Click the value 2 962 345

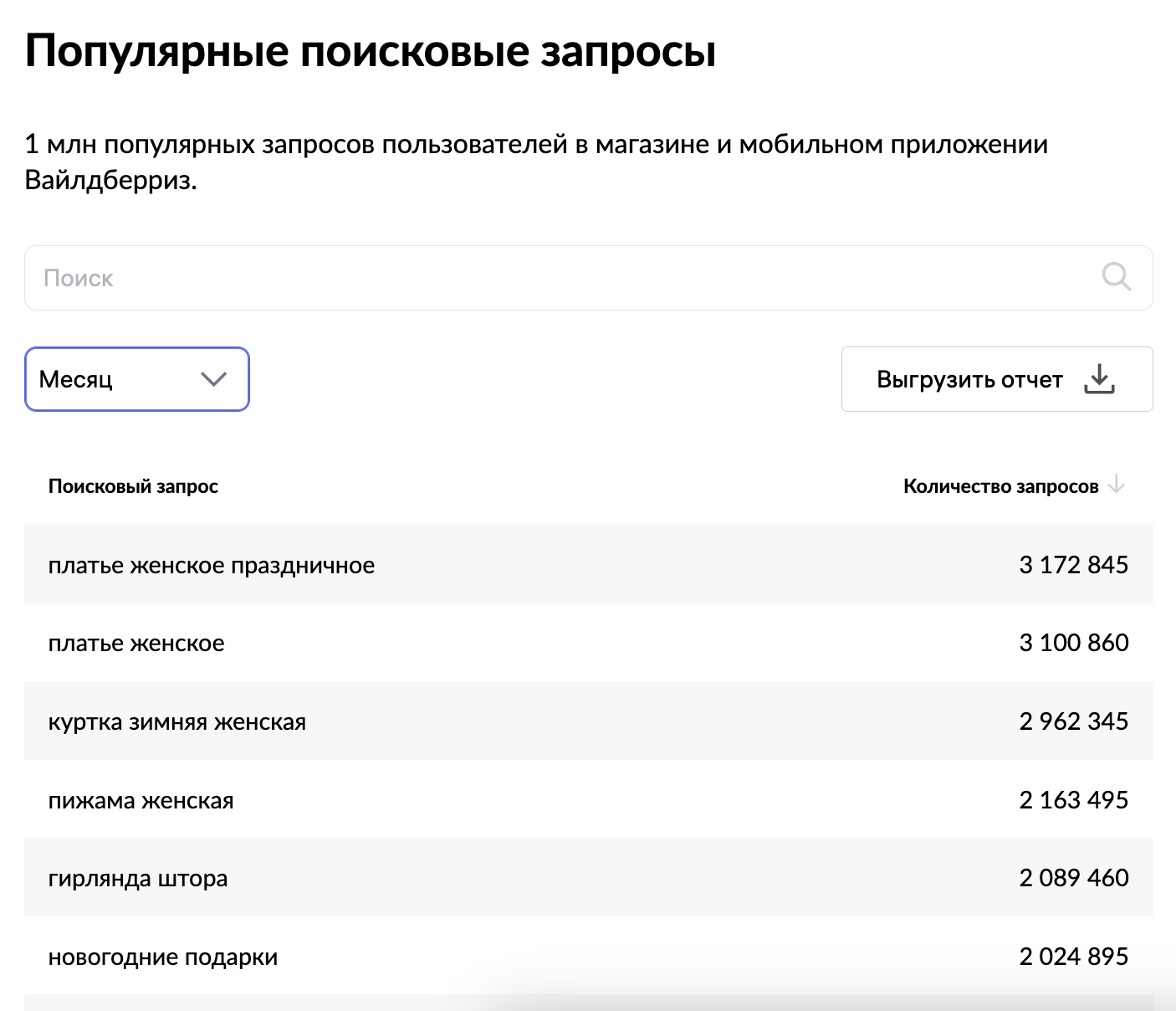point(1074,721)
